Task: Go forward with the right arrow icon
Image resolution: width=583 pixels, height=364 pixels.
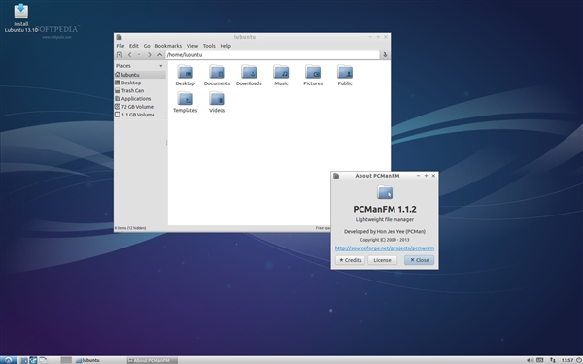Action: 149,55
